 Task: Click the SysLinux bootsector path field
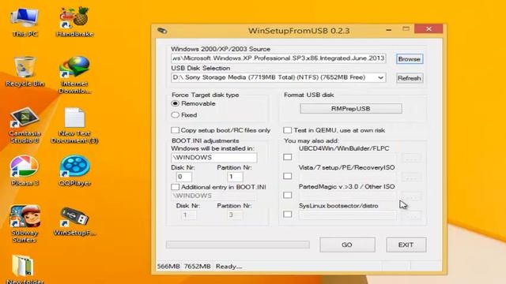[x=347, y=215]
